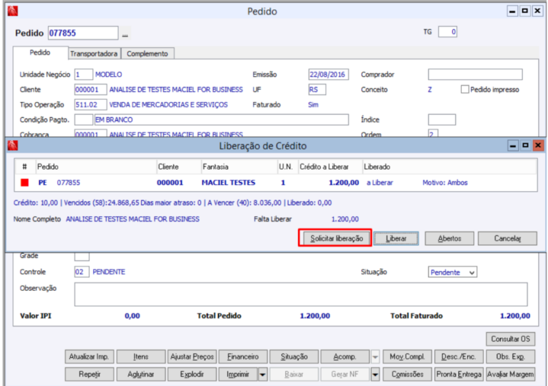Open the Comissões button
The image size is (548, 386).
coord(407,374)
